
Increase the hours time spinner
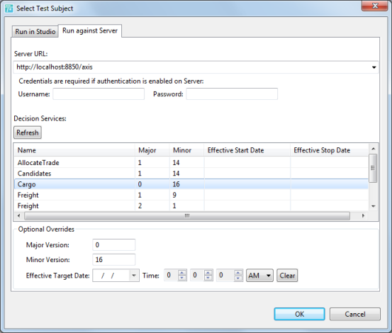(182, 273)
